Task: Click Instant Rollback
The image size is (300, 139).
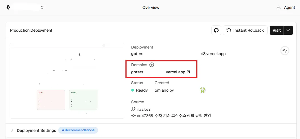Action: (x=245, y=30)
